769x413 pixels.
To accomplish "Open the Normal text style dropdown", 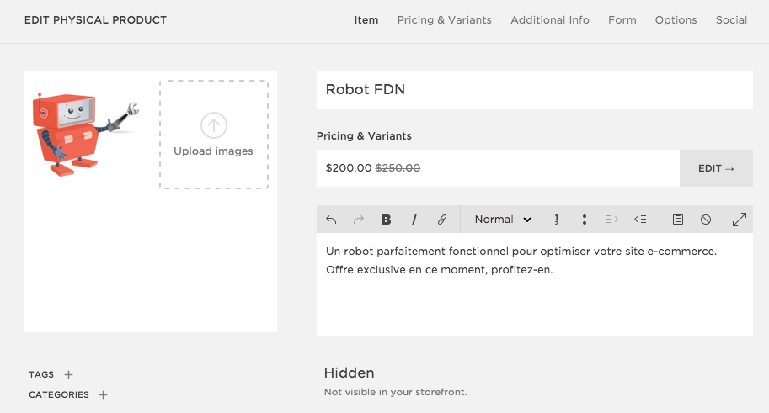I will tap(502, 220).
